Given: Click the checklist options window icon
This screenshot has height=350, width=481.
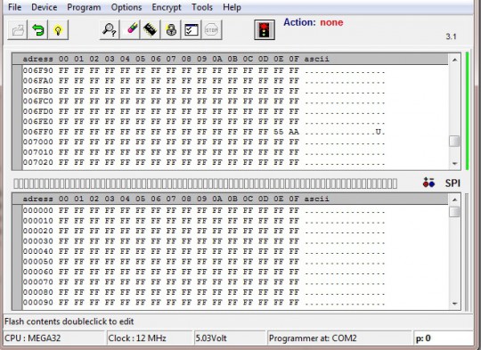Looking at the screenshot, I should 192,29.
